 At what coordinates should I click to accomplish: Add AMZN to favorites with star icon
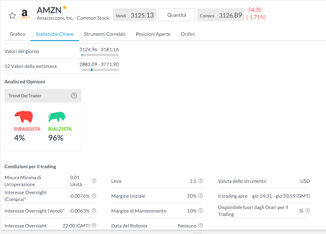point(13,15)
